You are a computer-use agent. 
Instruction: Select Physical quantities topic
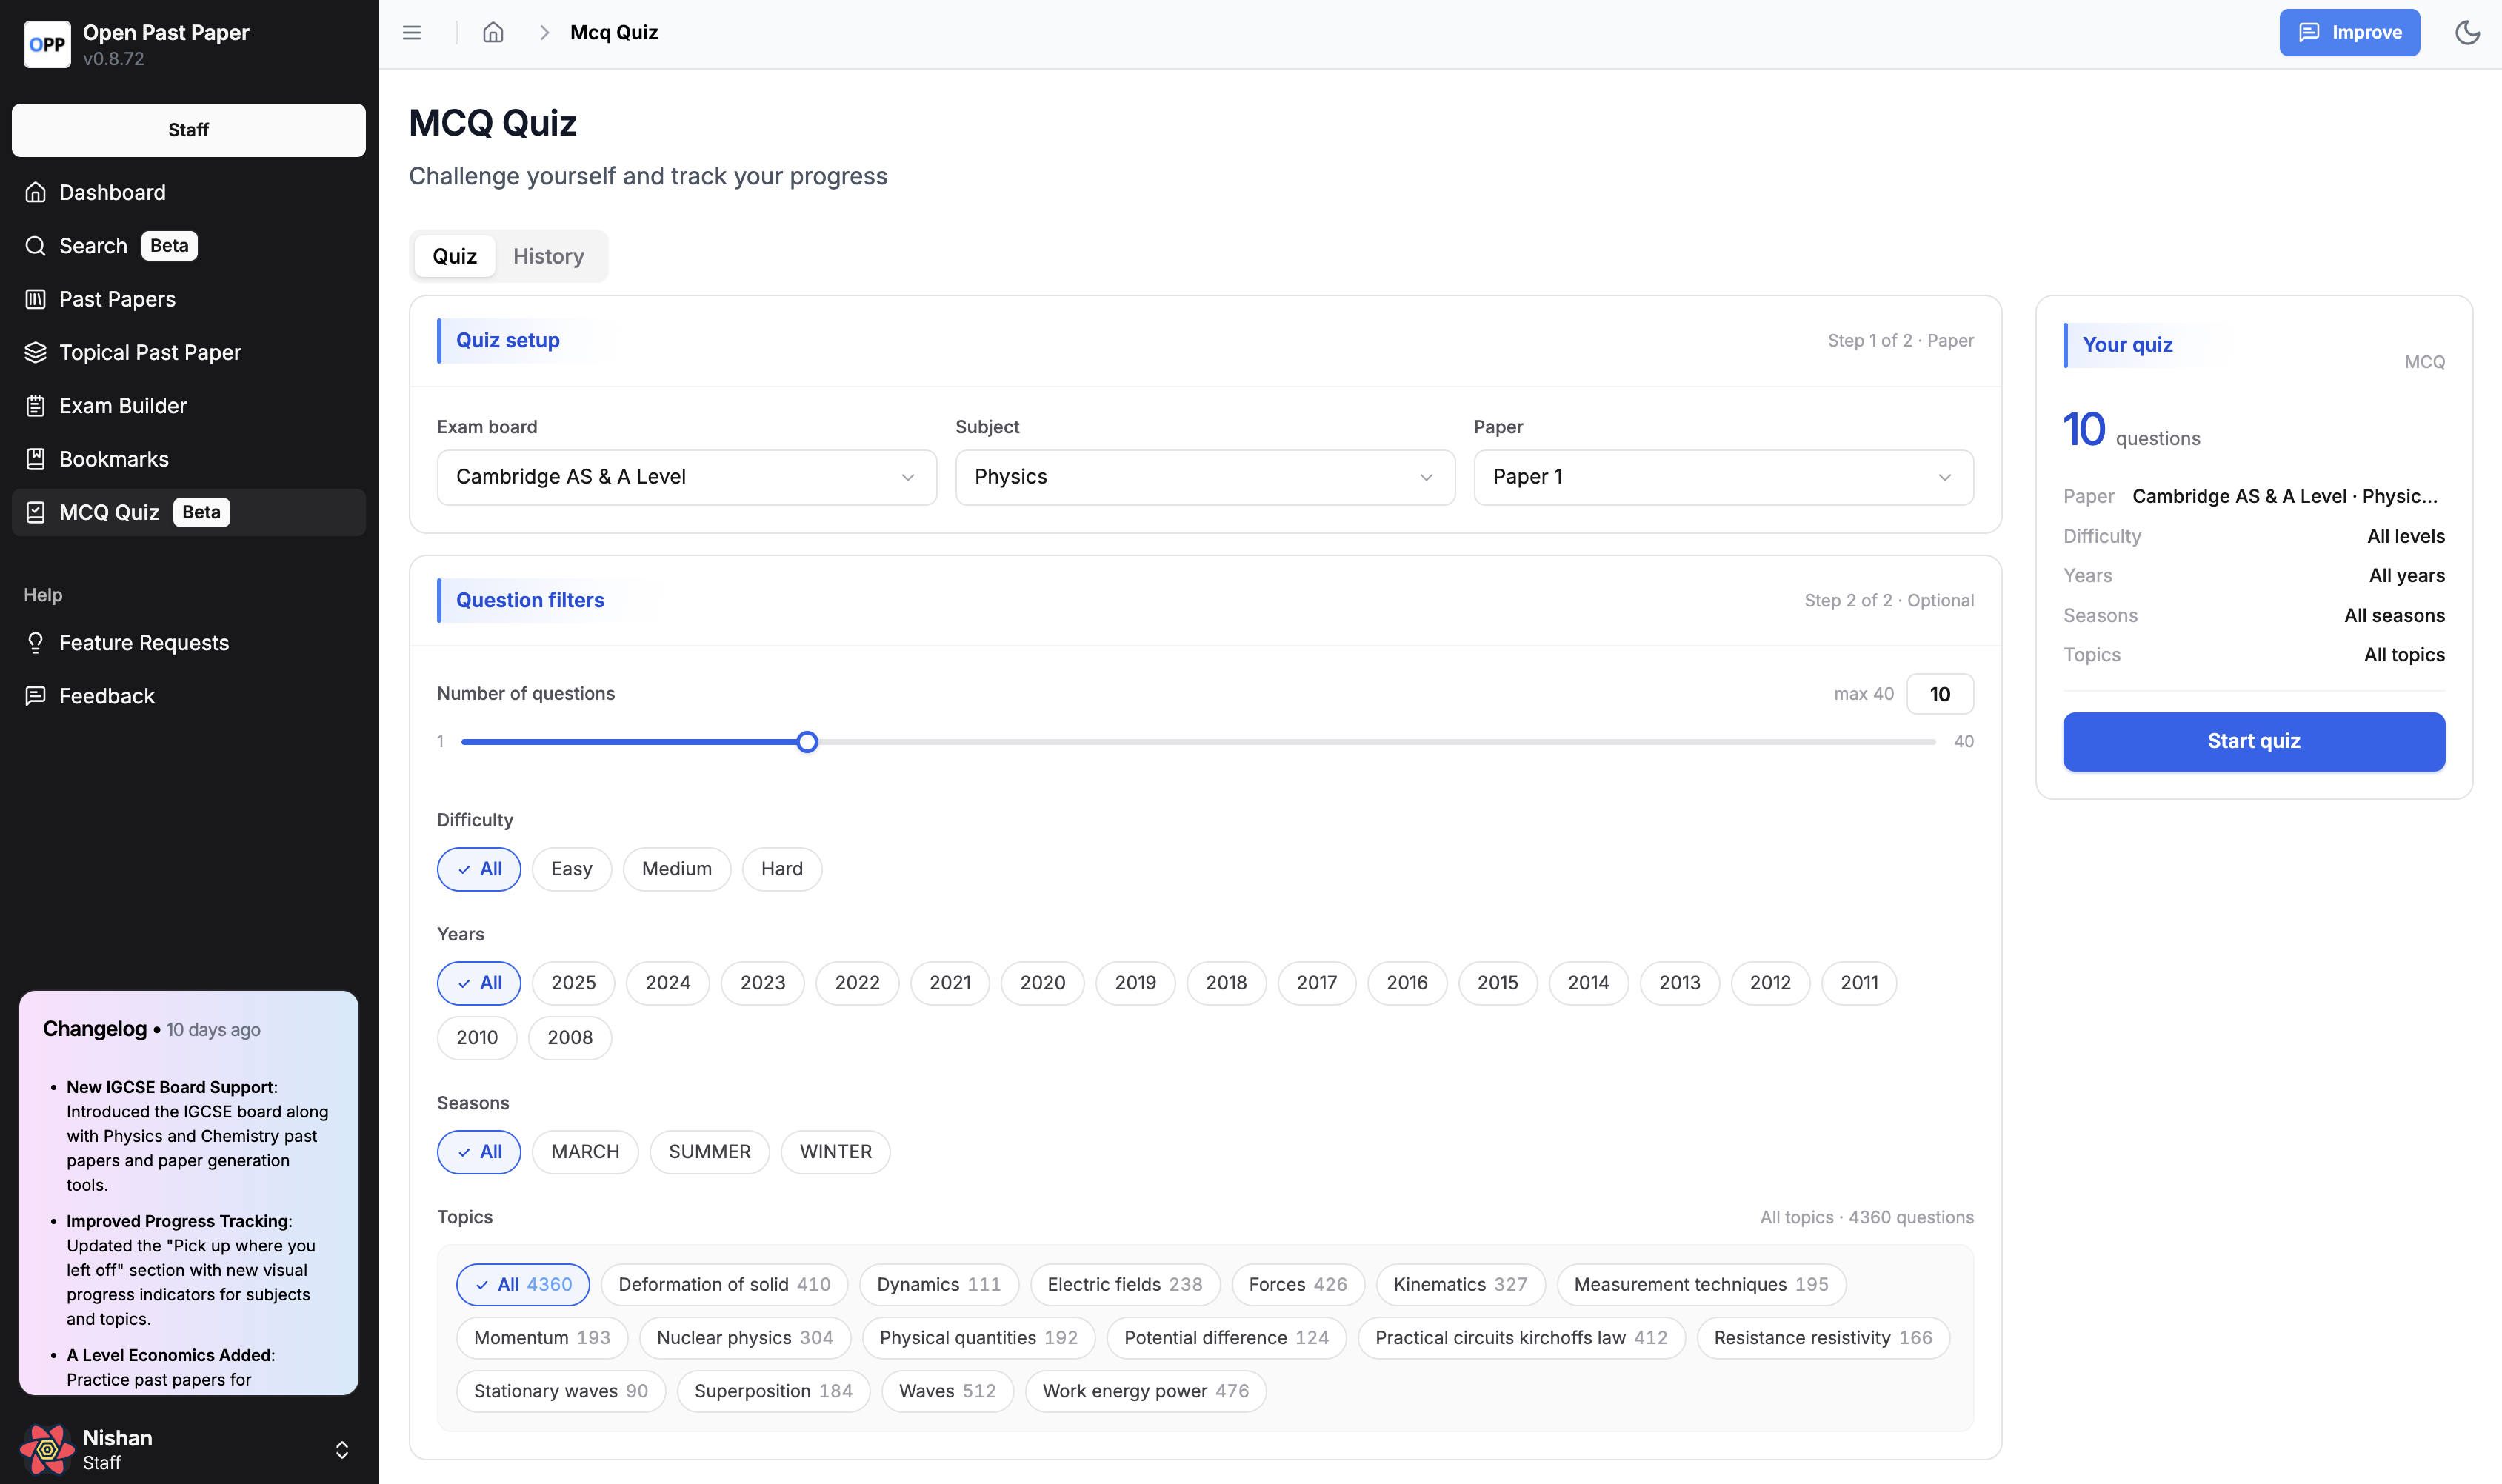pyautogui.click(x=979, y=1338)
